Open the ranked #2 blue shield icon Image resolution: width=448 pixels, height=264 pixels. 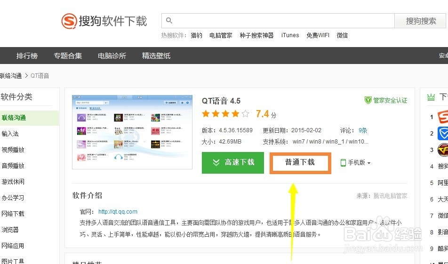[443, 134]
